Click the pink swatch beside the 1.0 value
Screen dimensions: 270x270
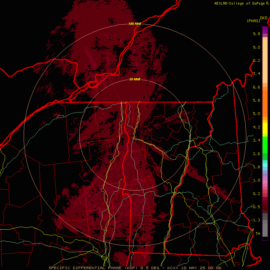pyautogui.click(x=265, y=182)
